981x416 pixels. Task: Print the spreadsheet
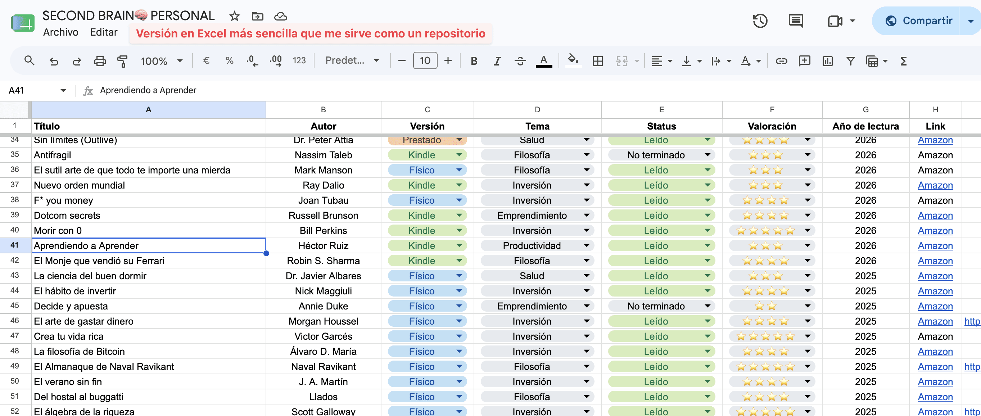(x=100, y=61)
